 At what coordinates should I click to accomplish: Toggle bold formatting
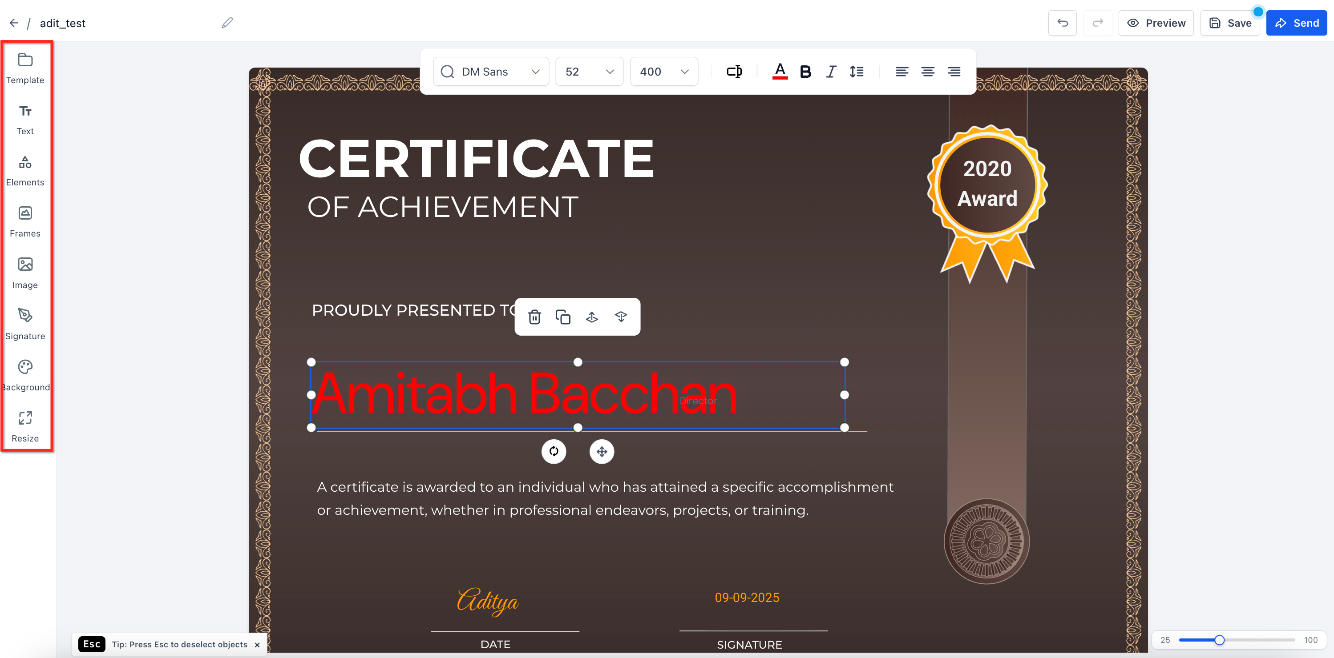point(805,72)
